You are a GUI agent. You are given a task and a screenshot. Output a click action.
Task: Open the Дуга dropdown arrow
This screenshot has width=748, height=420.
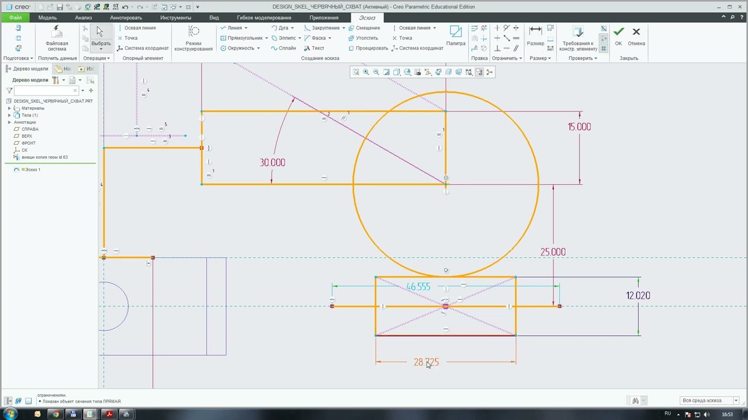click(292, 28)
